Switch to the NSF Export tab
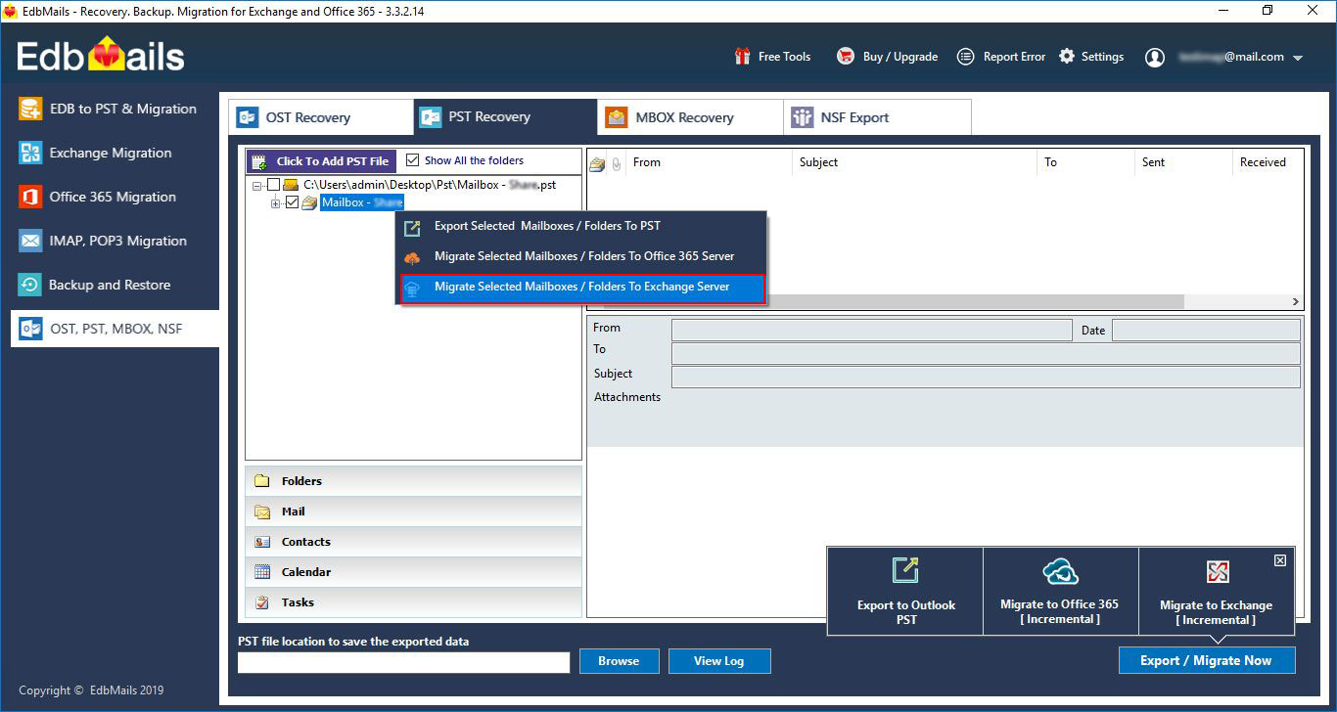The width and height of the screenshot is (1337, 712). tap(877, 117)
